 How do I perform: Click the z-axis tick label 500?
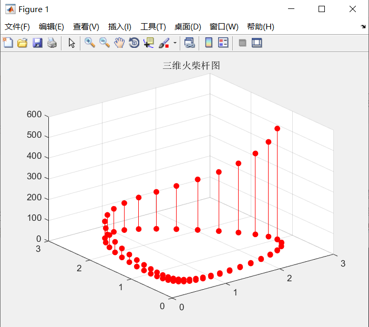click(x=34, y=135)
